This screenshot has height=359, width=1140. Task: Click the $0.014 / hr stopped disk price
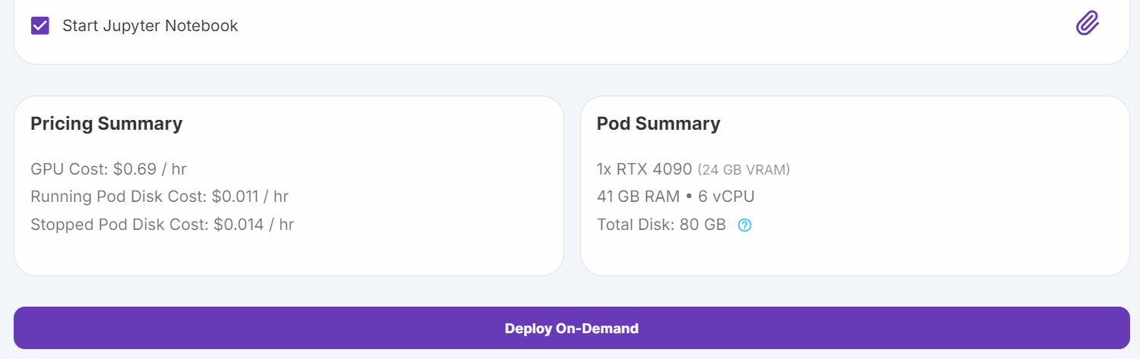point(254,225)
